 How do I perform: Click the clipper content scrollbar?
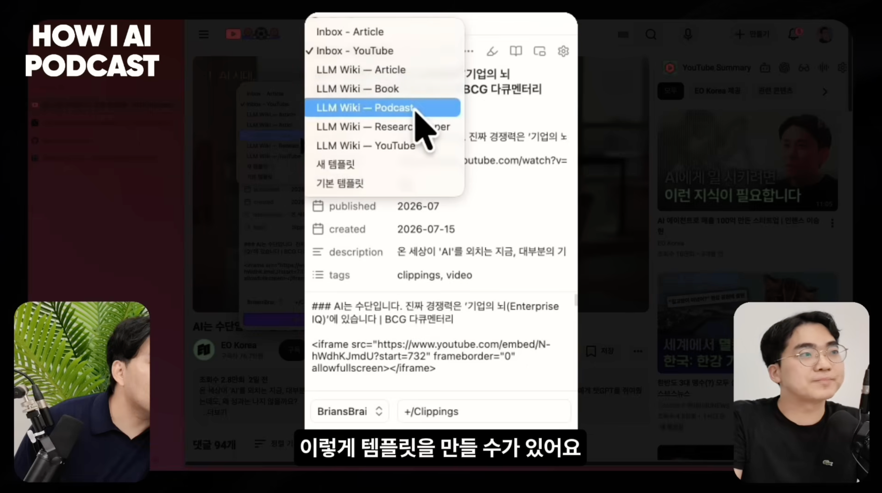[x=575, y=300]
